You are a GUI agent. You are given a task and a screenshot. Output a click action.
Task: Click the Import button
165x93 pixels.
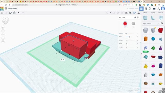click(x=145, y=13)
